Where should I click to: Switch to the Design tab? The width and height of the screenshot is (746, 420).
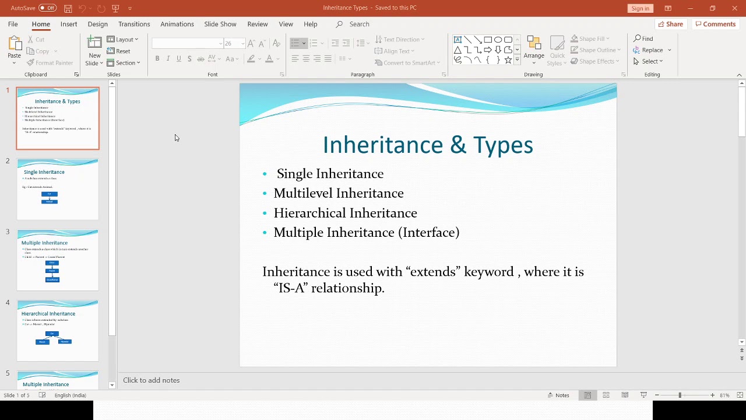98,24
